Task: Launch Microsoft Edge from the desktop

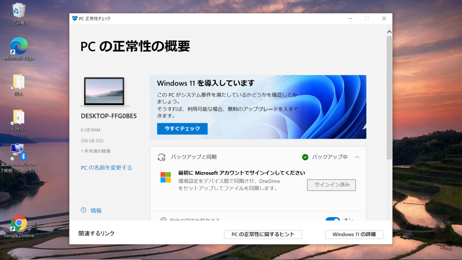Action: coord(19,49)
